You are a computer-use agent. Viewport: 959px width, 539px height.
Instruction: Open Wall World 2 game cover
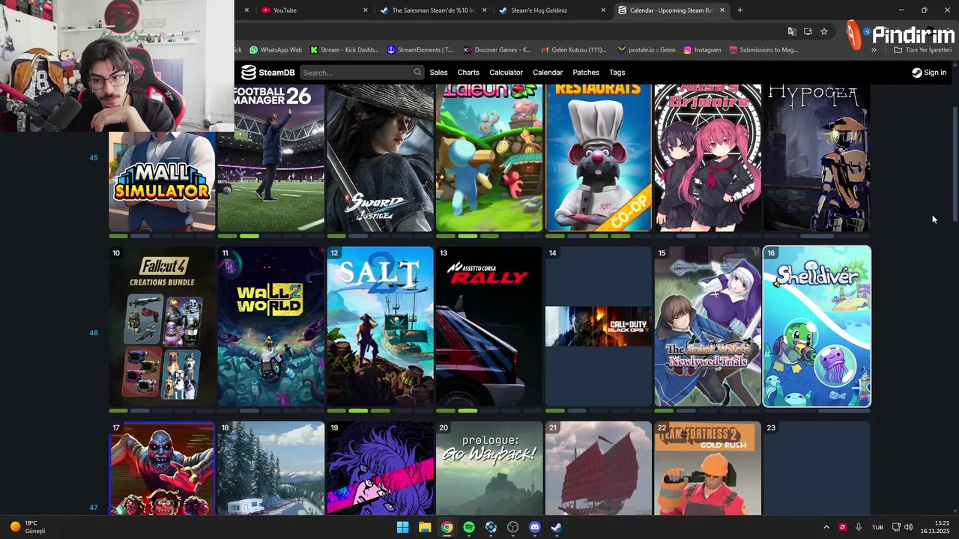click(x=271, y=326)
